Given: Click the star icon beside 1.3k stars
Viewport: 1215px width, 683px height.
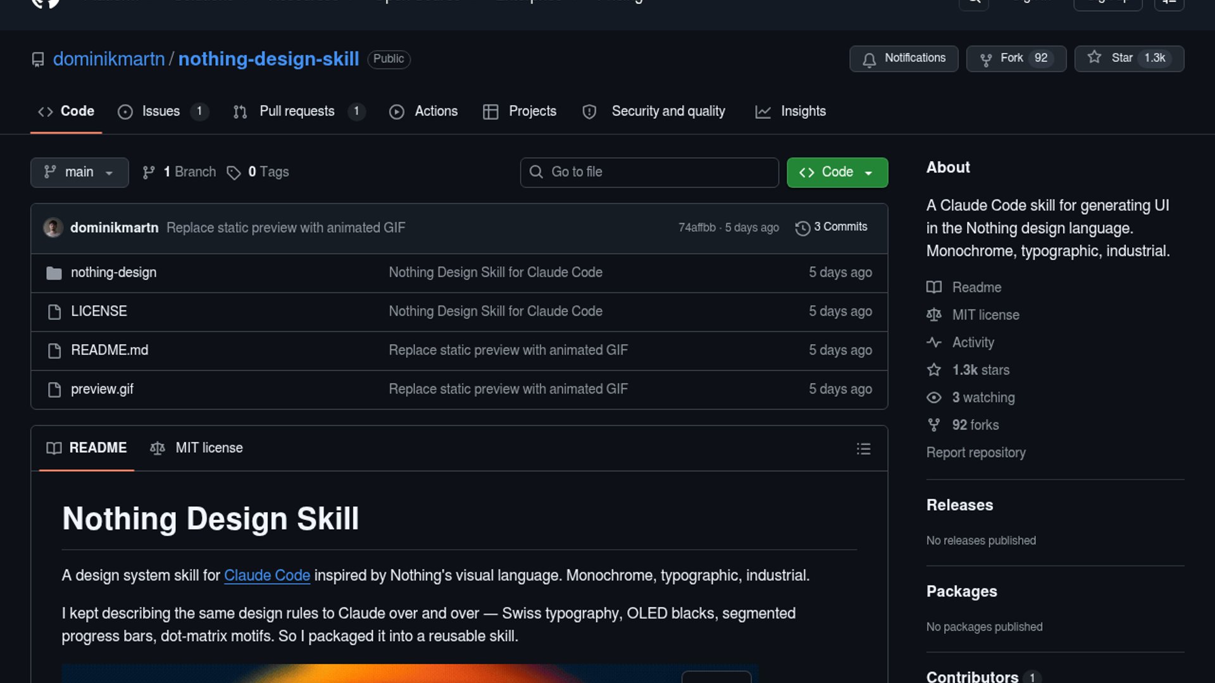Looking at the screenshot, I should 934,370.
